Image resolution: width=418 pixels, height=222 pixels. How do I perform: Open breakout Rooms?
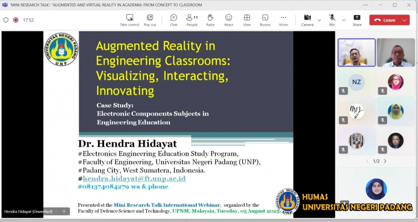265,20
